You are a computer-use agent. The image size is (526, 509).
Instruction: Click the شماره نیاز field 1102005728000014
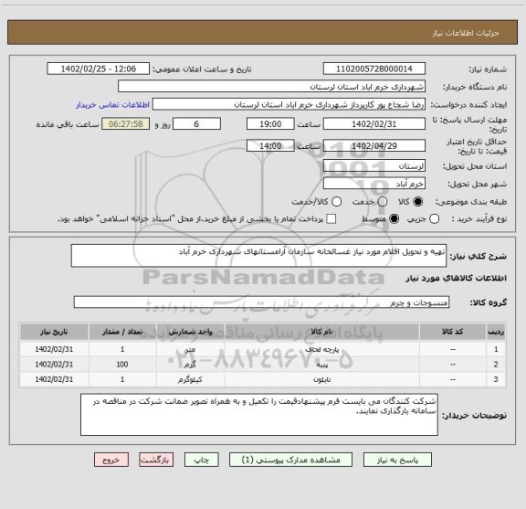coord(374,69)
